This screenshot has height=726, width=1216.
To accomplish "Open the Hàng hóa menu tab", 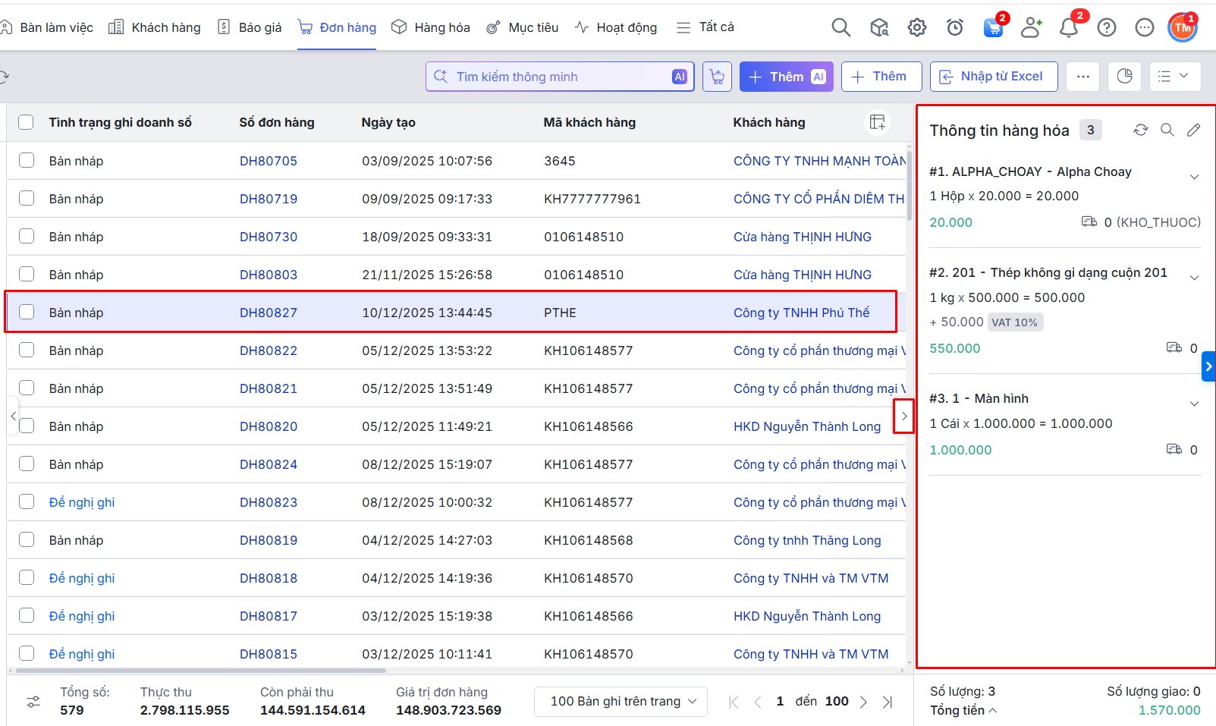I will (x=431, y=27).
